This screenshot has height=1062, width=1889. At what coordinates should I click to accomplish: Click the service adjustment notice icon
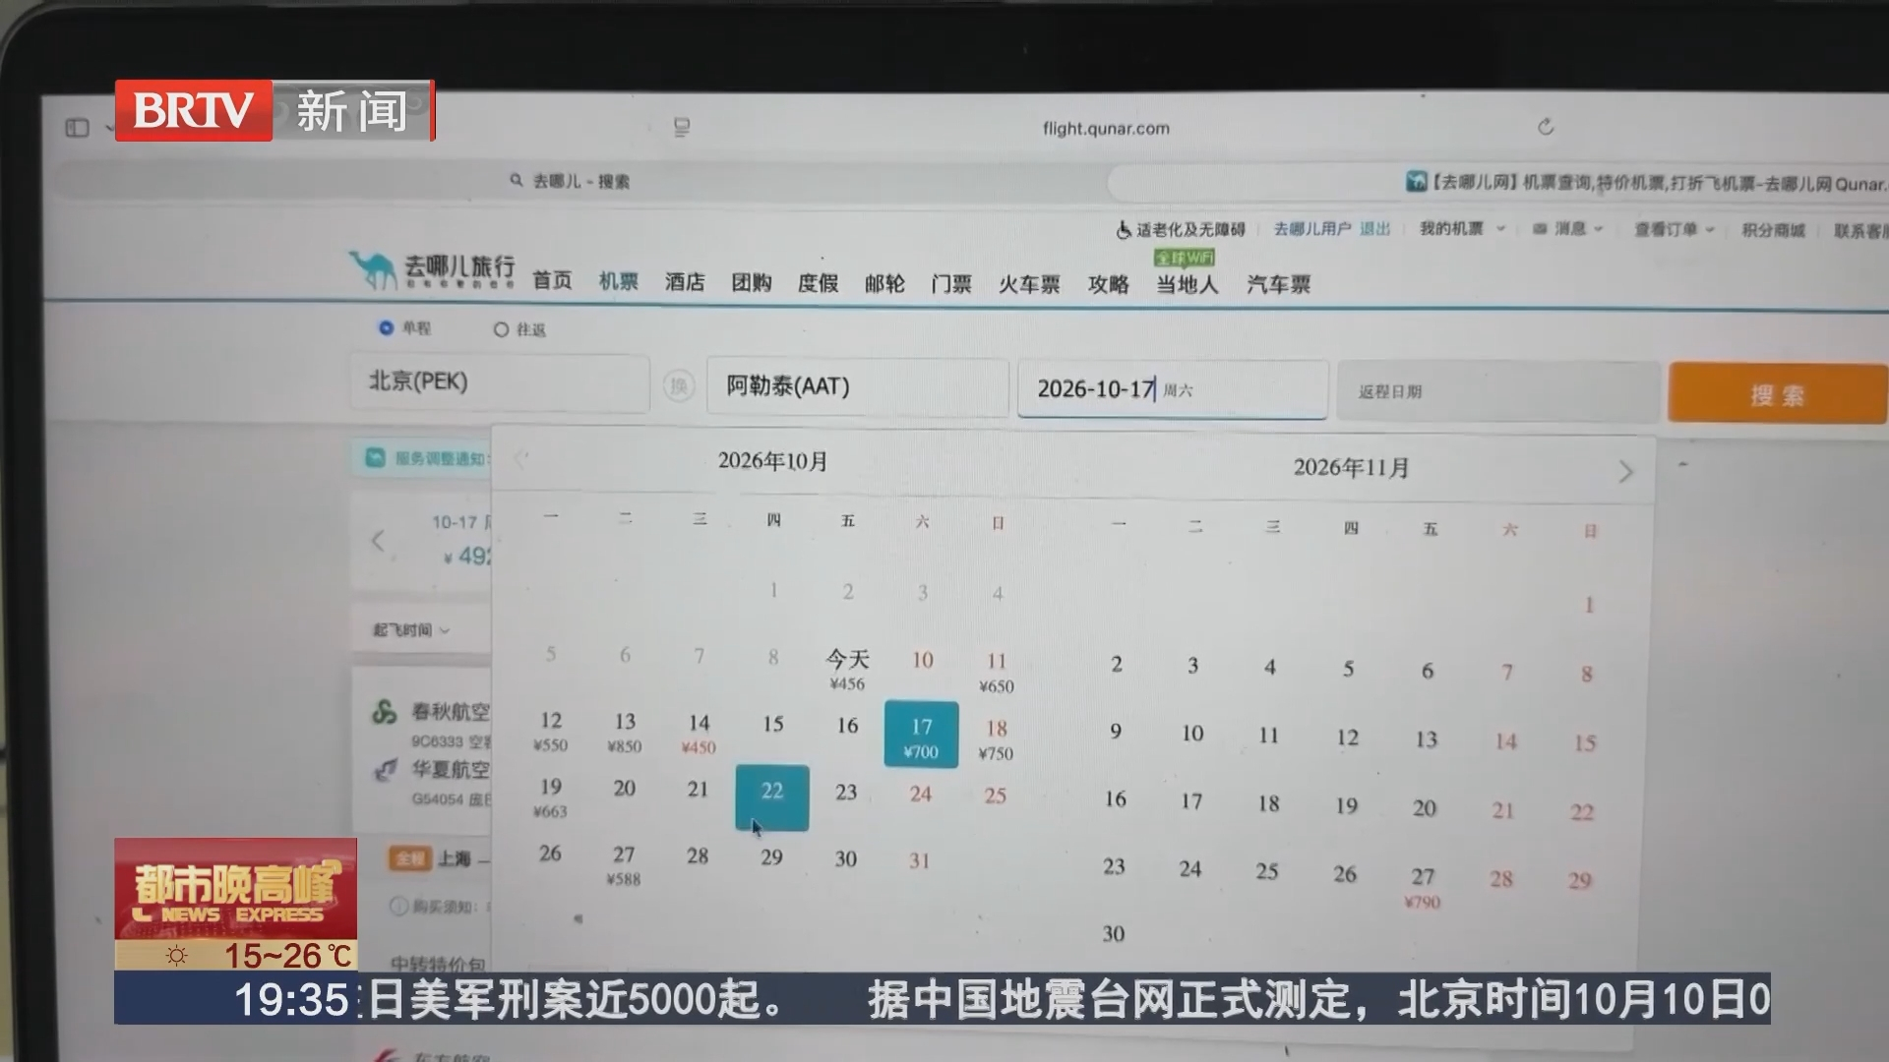coord(375,457)
